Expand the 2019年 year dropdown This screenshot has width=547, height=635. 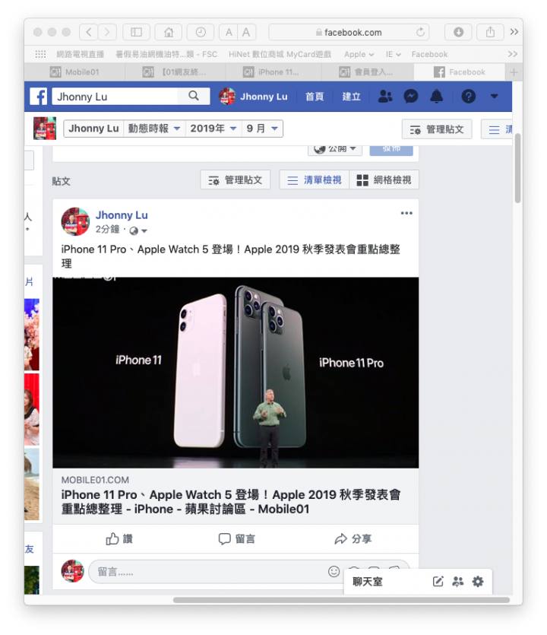coord(213,129)
